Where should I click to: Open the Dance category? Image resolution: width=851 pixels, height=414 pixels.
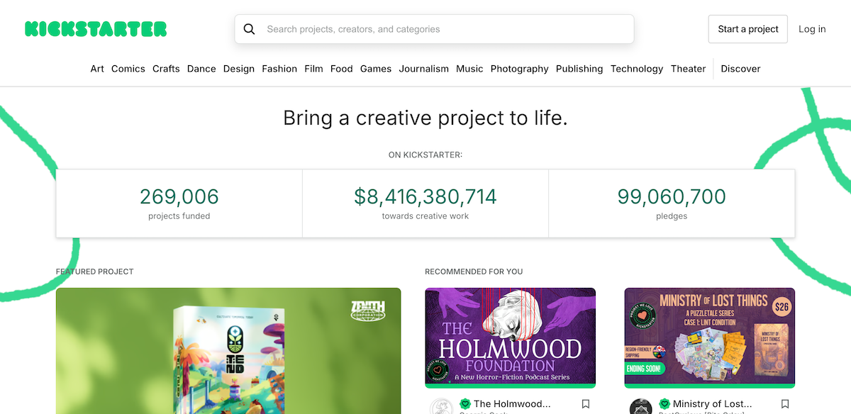[201, 69]
